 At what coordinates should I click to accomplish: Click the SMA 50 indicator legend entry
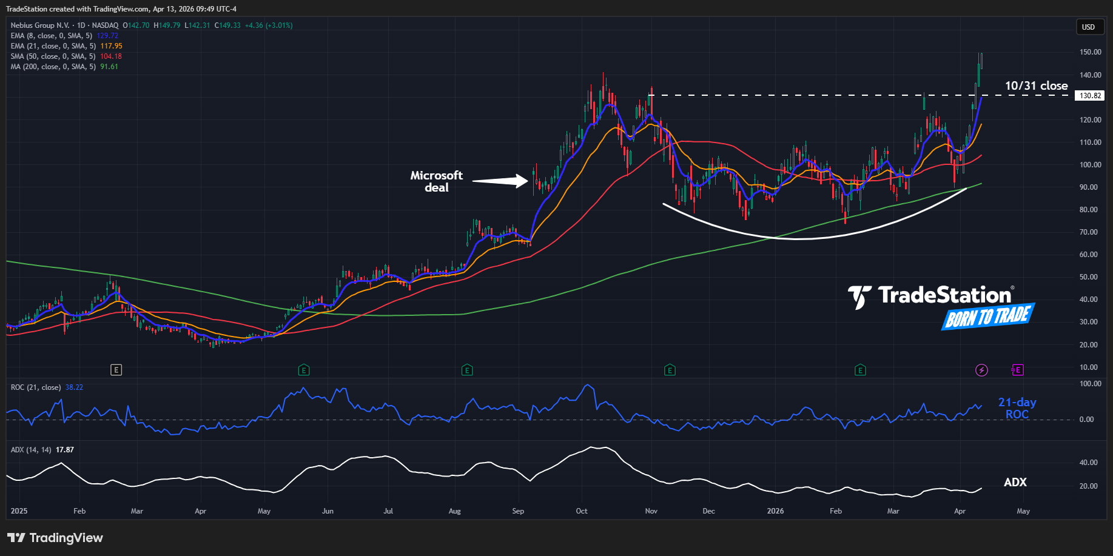coord(53,56)
